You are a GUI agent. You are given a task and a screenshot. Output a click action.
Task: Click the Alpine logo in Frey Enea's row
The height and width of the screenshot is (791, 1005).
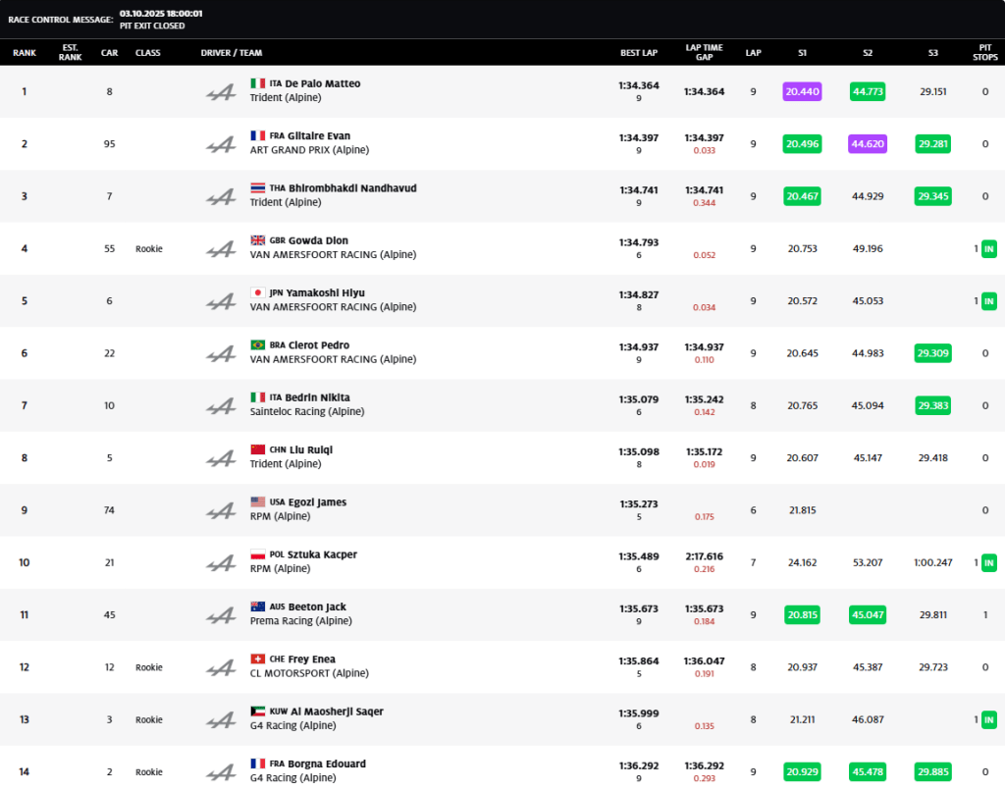221,668
